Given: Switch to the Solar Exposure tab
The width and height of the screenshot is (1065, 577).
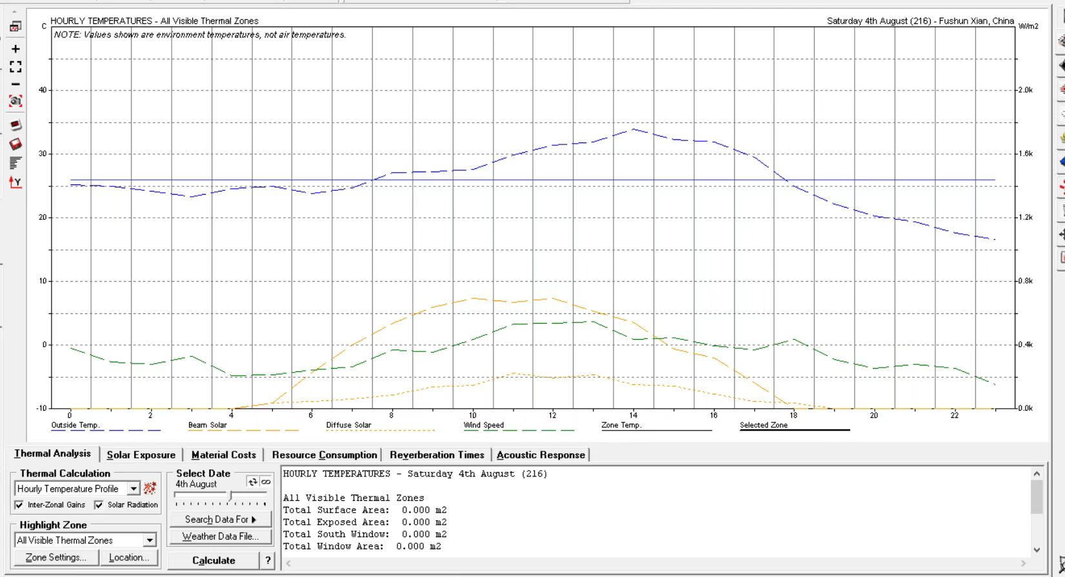Looking at the screenshot, I should point(141,455).
